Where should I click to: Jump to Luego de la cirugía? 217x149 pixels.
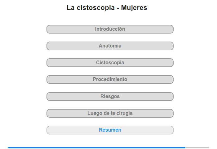(110, 113)
